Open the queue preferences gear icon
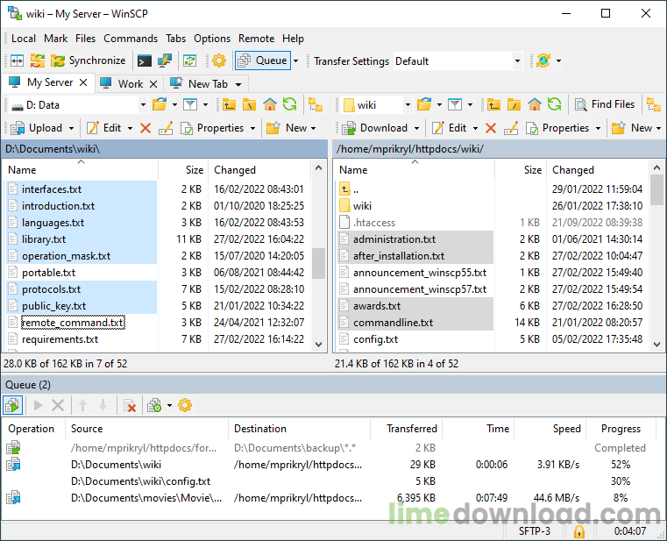This screenshot has width=667, height=541. (x=185, y=405)
